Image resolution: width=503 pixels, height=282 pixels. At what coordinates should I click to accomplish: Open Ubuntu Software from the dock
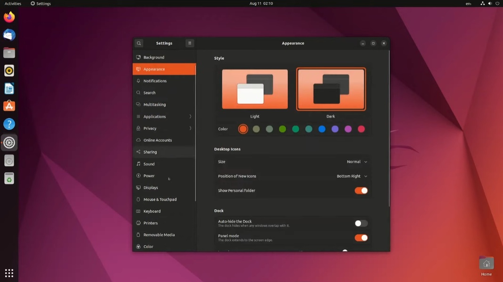pyautogui.click(x=9, y=106)
